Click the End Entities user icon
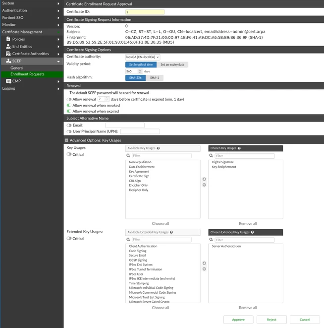 click(8, 47)
